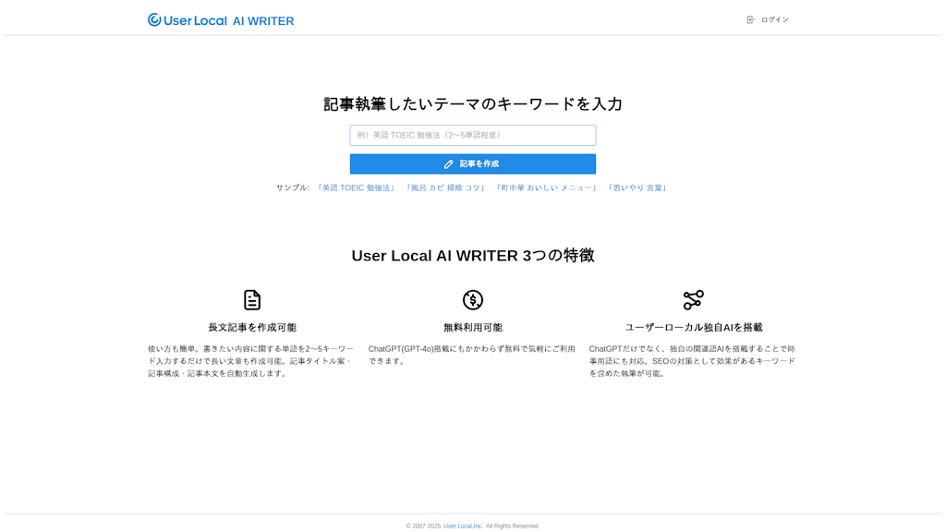Click the ChatGPTだけでなく description paragraph

[692, 361]
